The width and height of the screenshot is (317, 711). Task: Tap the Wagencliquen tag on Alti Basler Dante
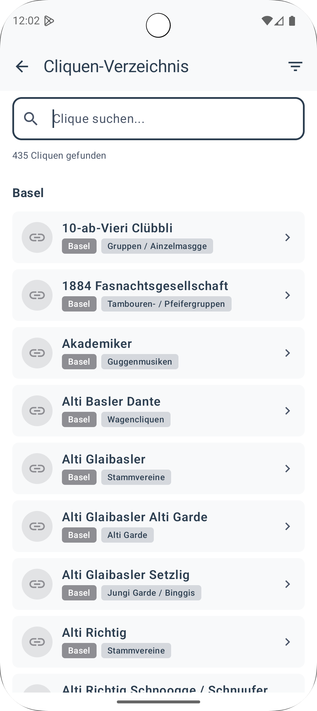(x=136, y=419)
